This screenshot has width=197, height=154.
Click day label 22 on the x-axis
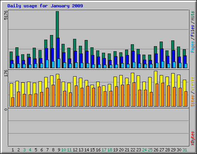[133, 150]
